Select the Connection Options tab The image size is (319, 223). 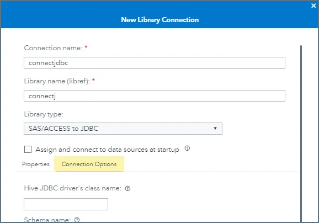click(x=89, y=164)
